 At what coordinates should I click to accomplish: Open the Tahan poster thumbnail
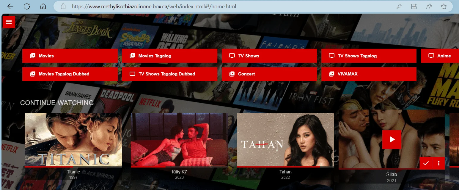point(285,140)
